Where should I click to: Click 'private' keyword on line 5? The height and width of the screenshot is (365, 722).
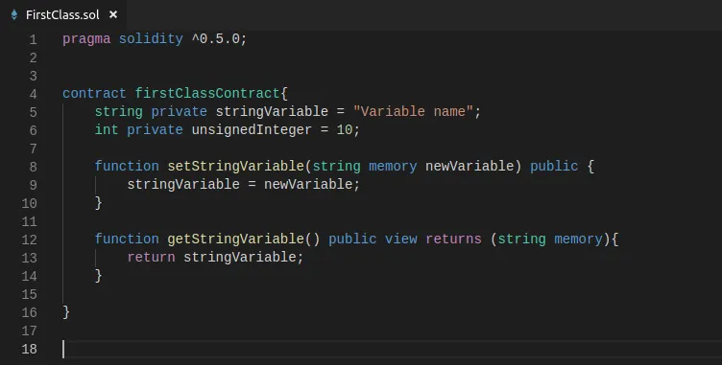[180, 112]
